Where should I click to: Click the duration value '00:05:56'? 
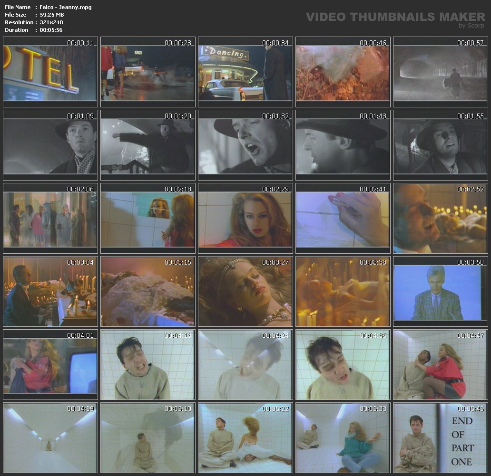coord(51,30)
